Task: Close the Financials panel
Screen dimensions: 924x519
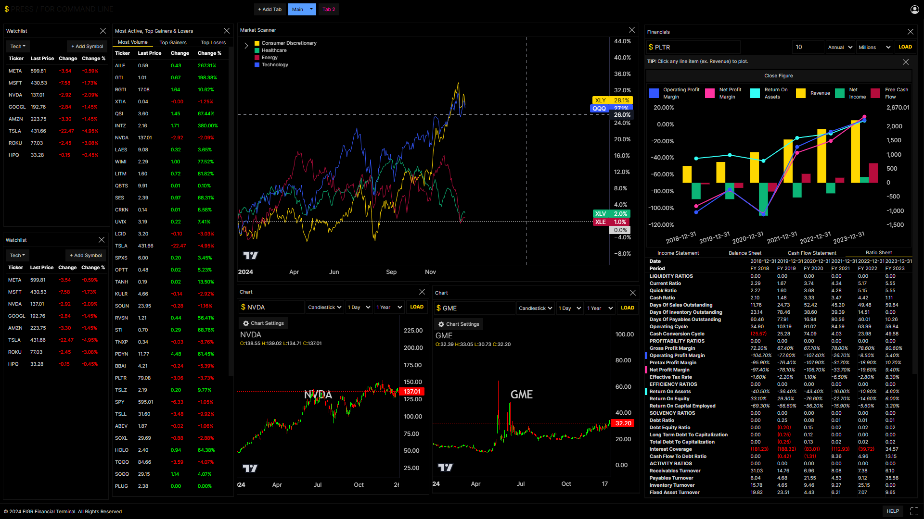Action: coord(910,32)
